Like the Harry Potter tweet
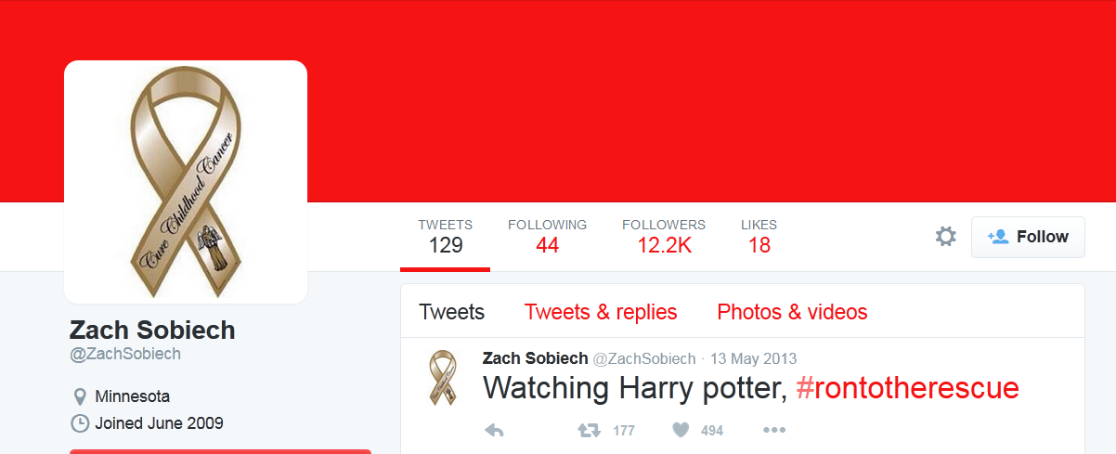1116x454 pixels. tap(681, 430)
